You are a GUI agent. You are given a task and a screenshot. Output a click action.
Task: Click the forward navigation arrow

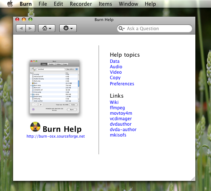(31, 28)
